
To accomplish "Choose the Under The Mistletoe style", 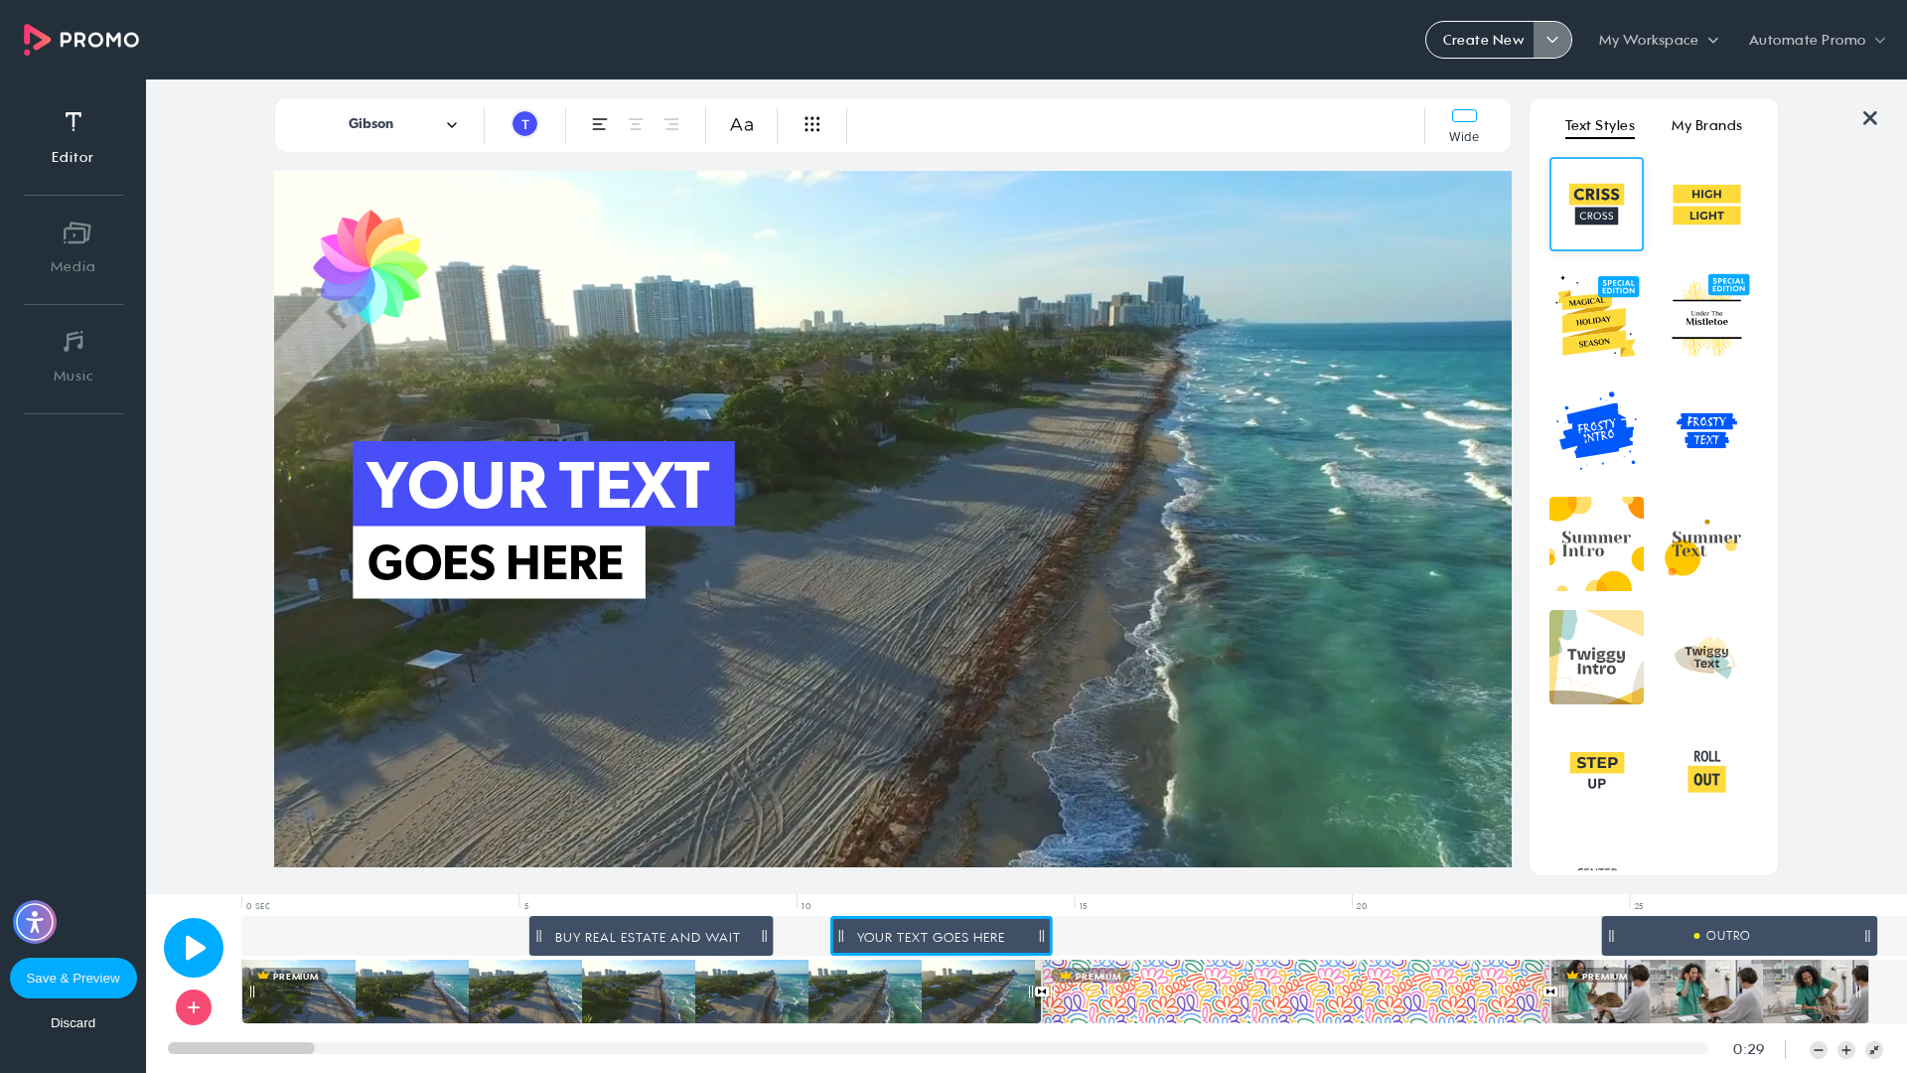I will click(1706, 318).
